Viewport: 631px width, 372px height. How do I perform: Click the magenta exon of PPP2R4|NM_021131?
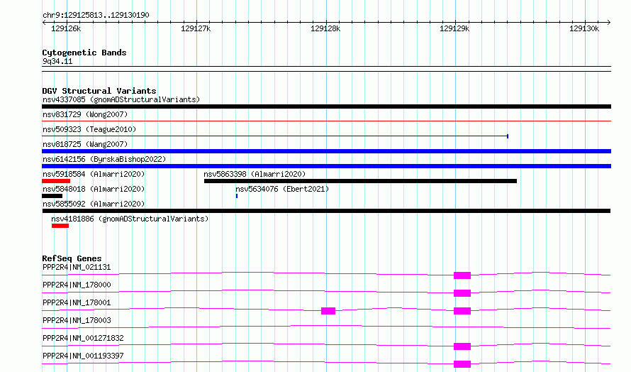[x=462, y=275]
